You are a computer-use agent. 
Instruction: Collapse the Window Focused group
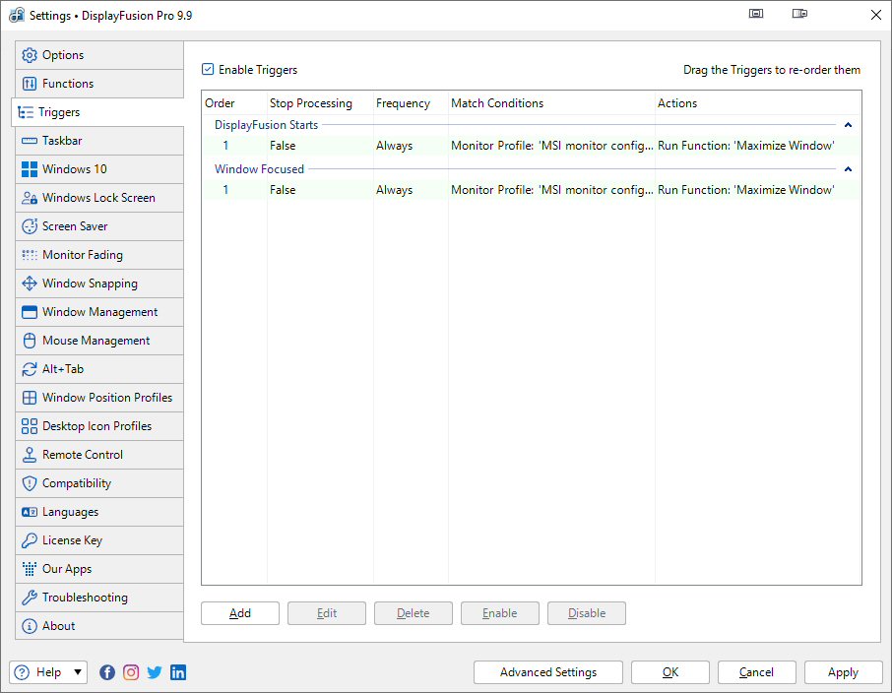(x=848, y=169)
